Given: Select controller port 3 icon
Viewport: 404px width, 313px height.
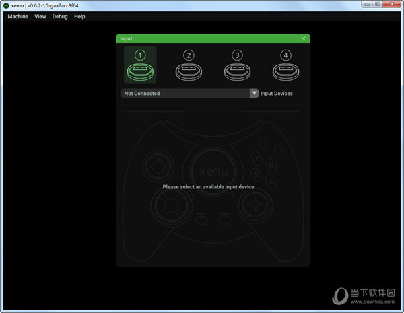Looking at the screenshot, I should (237, 65).
